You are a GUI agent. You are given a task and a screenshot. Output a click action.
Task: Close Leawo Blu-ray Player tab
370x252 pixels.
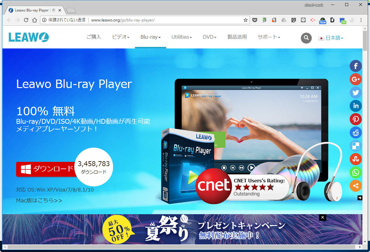coord(59,10)
